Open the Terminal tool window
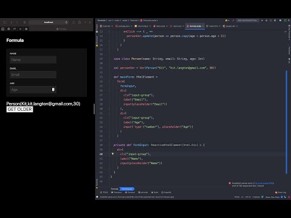 pyautogui.click(x=130, y=193)
